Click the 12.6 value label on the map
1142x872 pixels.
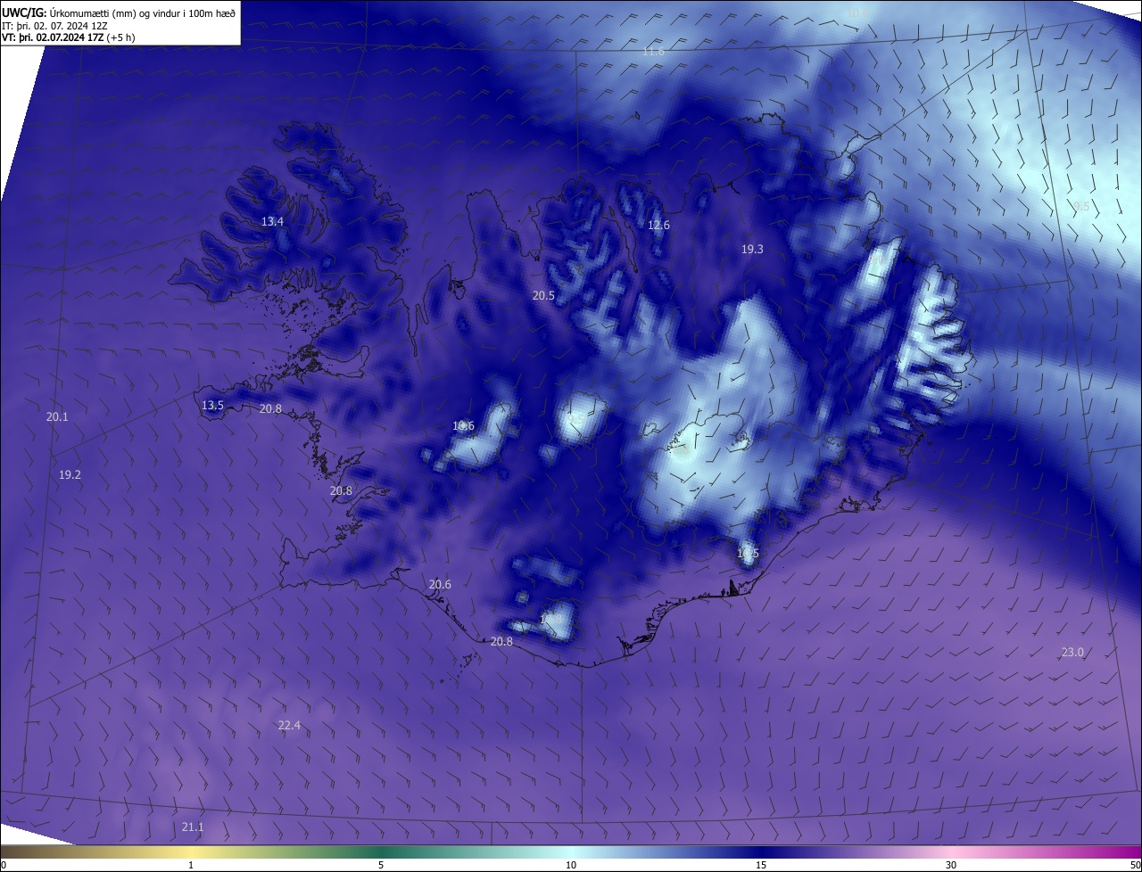pos(658,225)
